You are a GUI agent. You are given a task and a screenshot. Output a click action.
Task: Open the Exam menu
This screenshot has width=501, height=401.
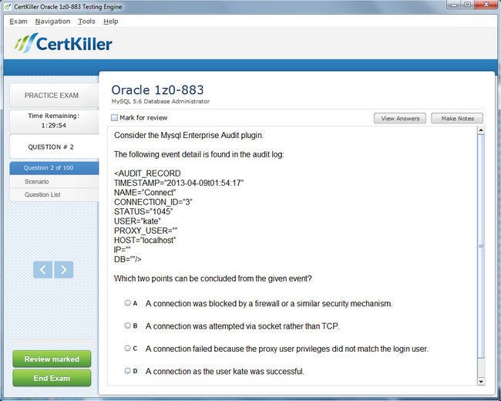point(18,21)
